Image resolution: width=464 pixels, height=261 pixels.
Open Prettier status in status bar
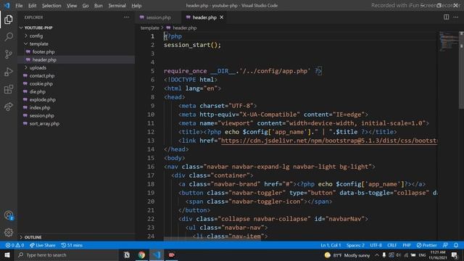[426, 245]
